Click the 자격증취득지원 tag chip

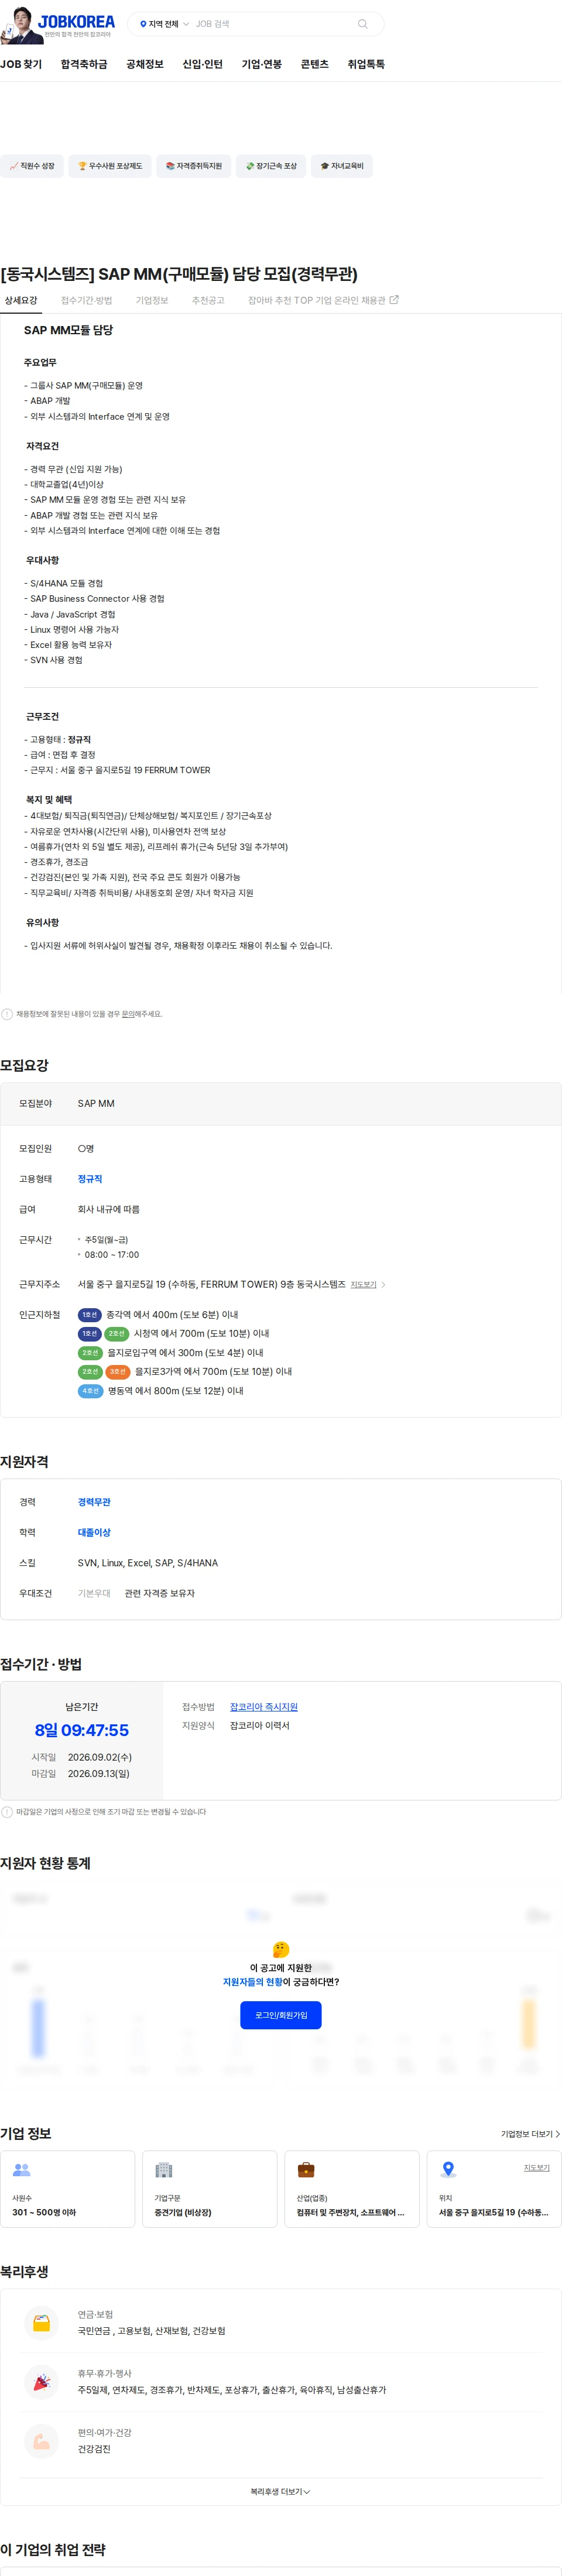point(194,166)
